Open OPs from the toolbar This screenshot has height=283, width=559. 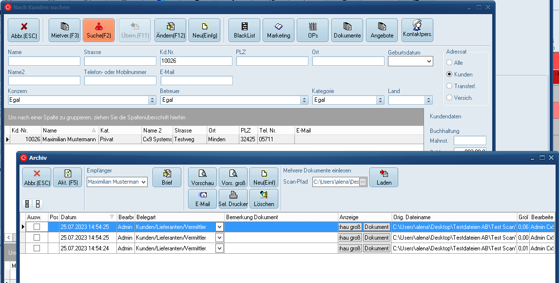point(313,30)
